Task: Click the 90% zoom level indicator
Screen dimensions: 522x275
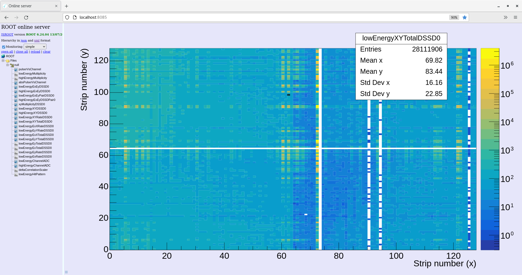Action: [x=454, y=17]
